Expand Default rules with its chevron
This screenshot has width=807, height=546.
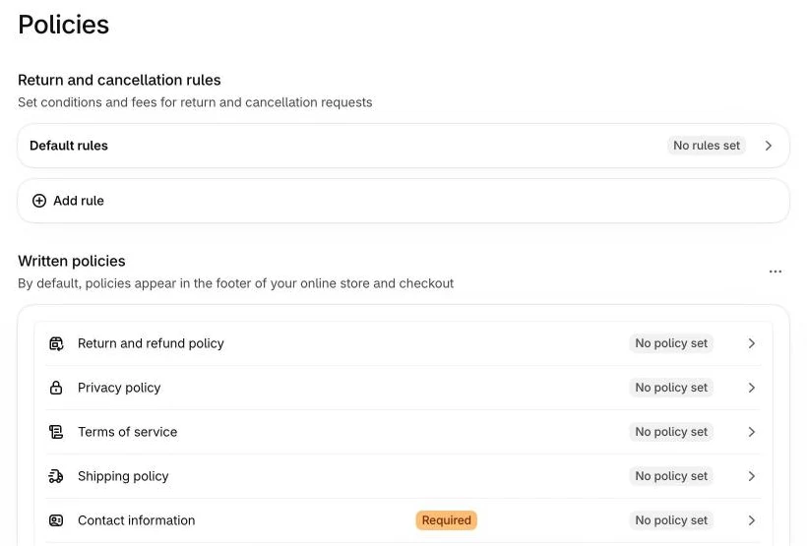pyautogui.click(x=769, y=146)
